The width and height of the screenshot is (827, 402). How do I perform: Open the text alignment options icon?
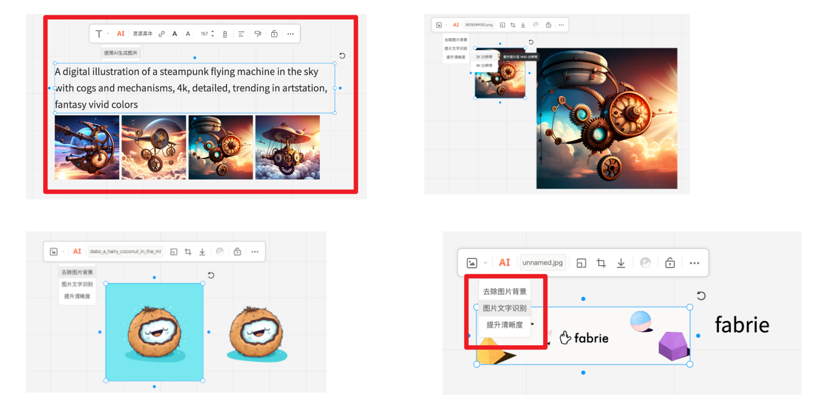click(x=241, y=34)
